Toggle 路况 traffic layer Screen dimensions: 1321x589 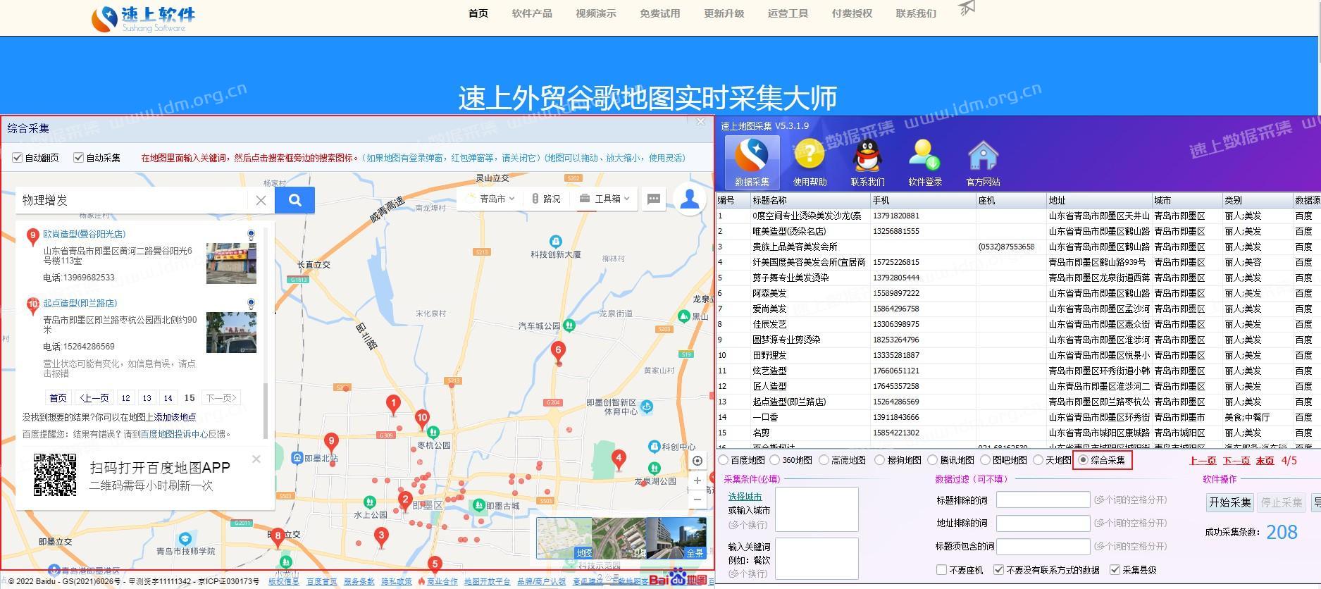[x=546, y=199]
